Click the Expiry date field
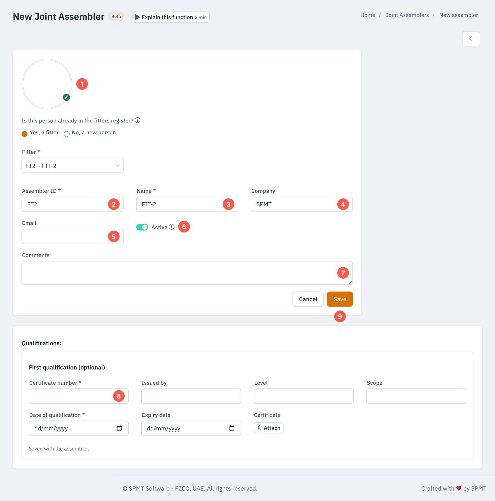This screenshot has height=501, width=495. point(191,428)
